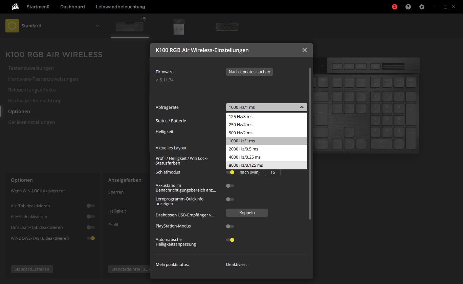Image resolution: width=463 pixels, height=284 pixels.
Task: Open Tastenzuweisungen in the sidebar
Action: coord(31,68)
